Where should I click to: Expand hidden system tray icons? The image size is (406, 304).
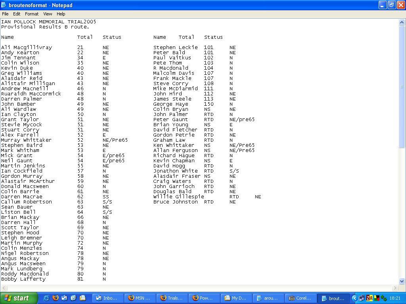coord(355,298)
